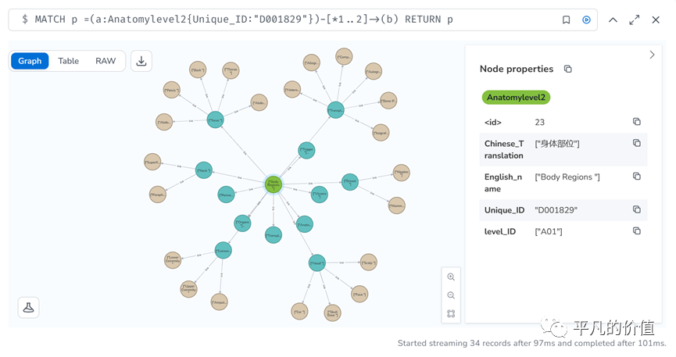Screen dimensions: 676x357
Task: Bookmark the query as a favorite
Action: (x=566, y=20)
